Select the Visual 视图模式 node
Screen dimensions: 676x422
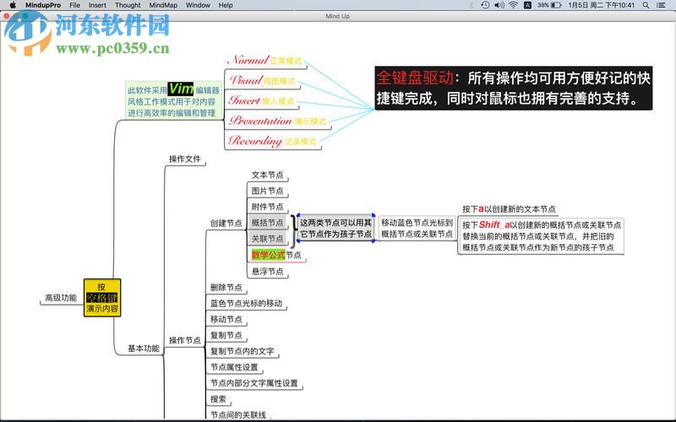click(x=262, y=80)
